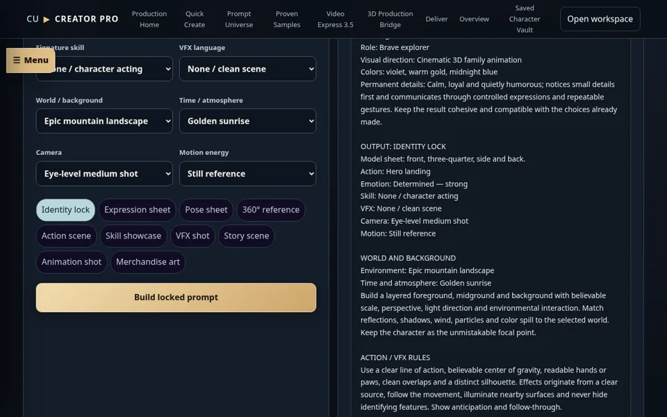Click 'Visual direction: Cinematic 3D family animation' line

(441, 60)
